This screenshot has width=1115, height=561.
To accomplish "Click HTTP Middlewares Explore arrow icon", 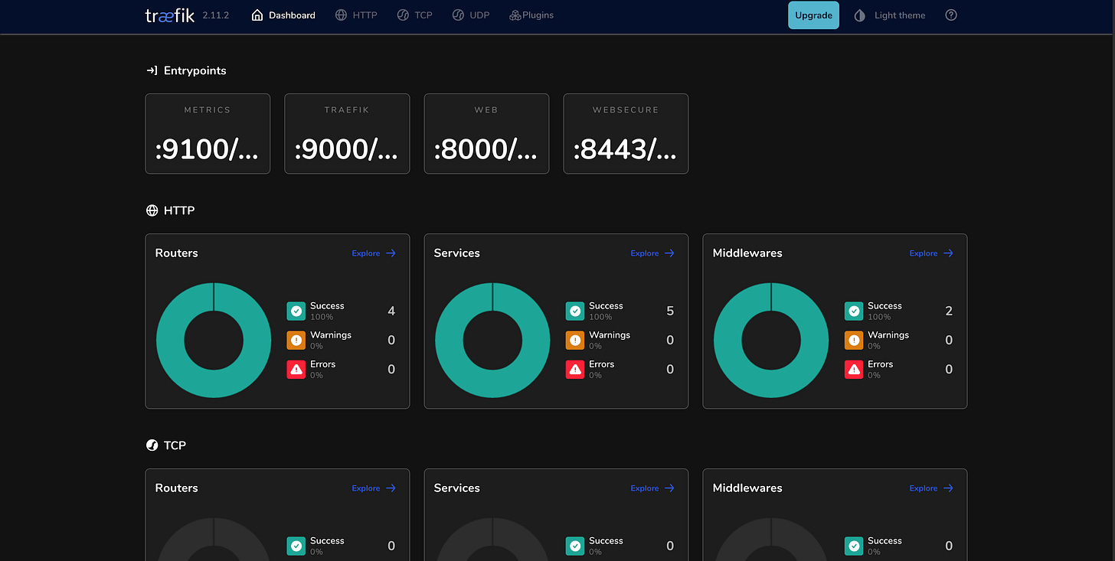I will point(948,253).
